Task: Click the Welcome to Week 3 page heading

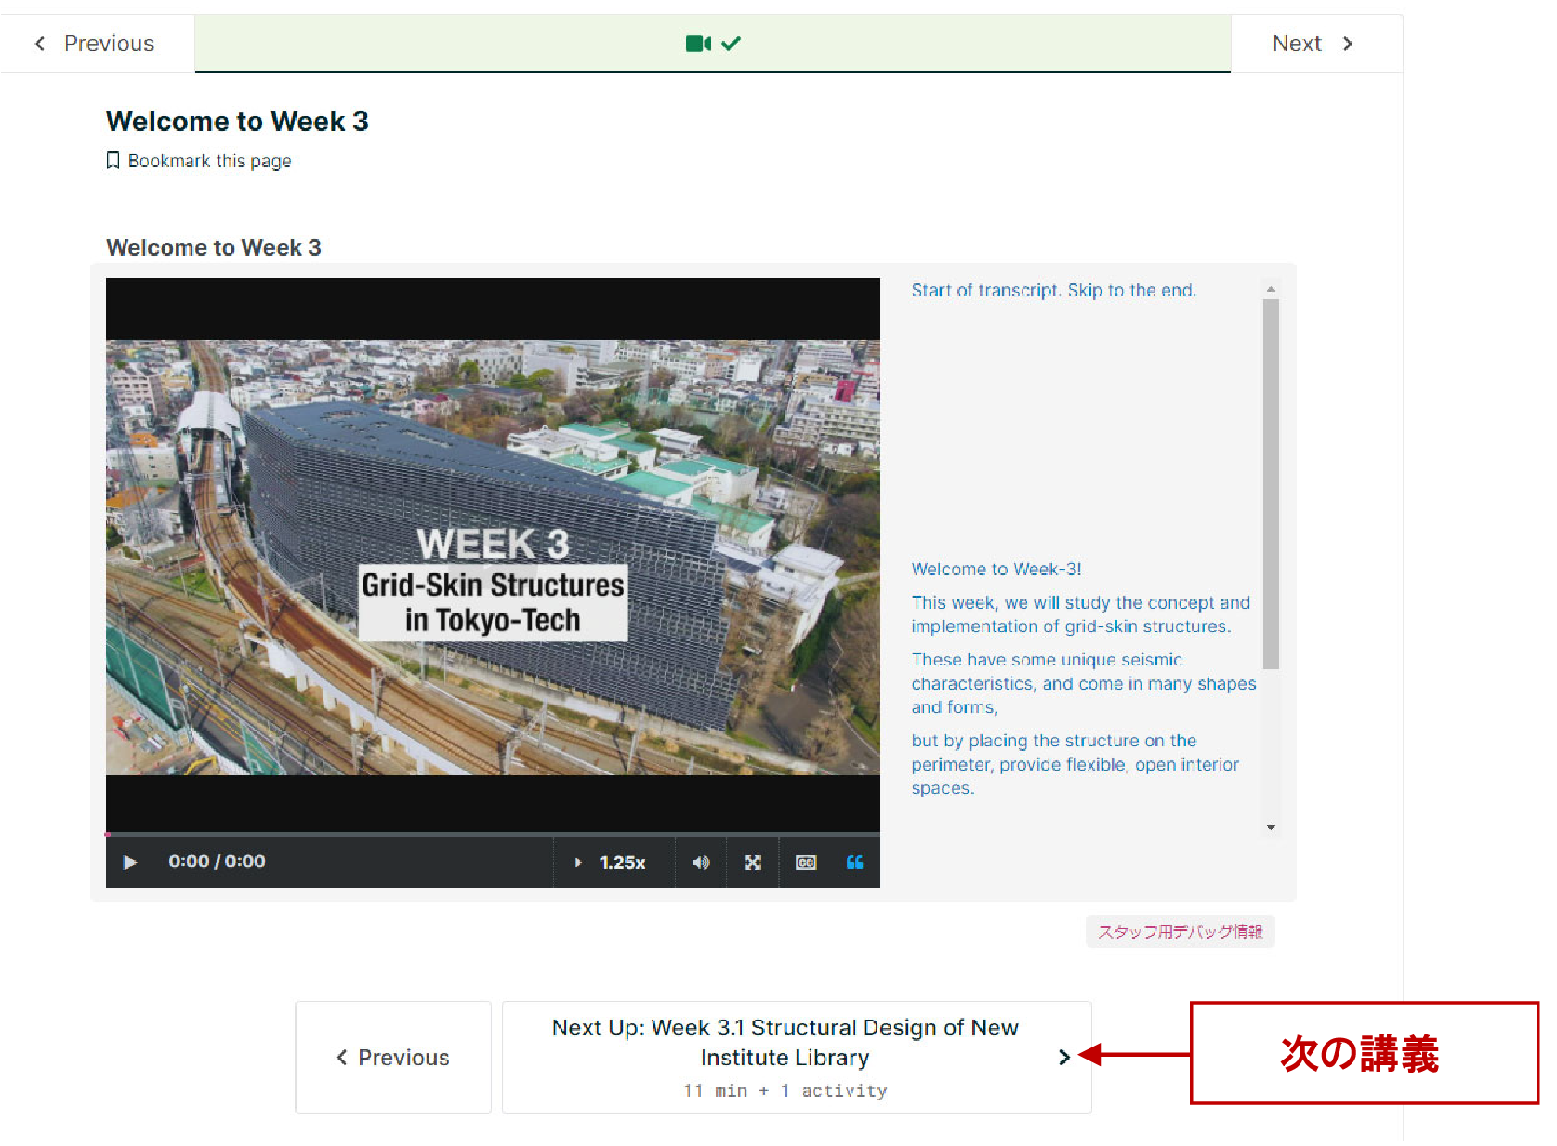Action: [237, 121]
